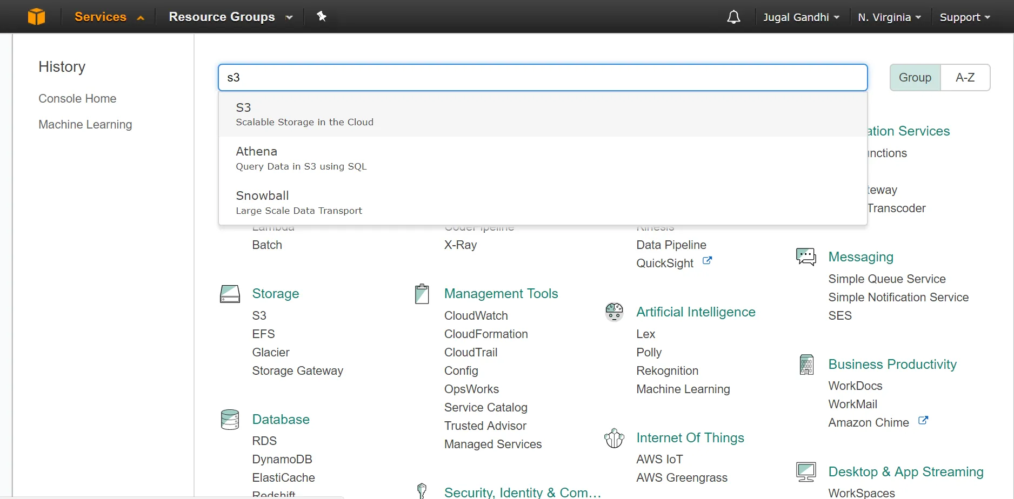Open the notifications bell icon
This screenshot has width=1014, height=499.
pyautogui.click(x=733, y=17)
